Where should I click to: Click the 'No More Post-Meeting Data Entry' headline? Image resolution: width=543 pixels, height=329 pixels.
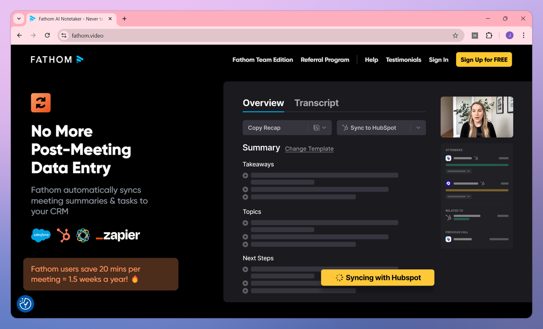pos(81,149)
